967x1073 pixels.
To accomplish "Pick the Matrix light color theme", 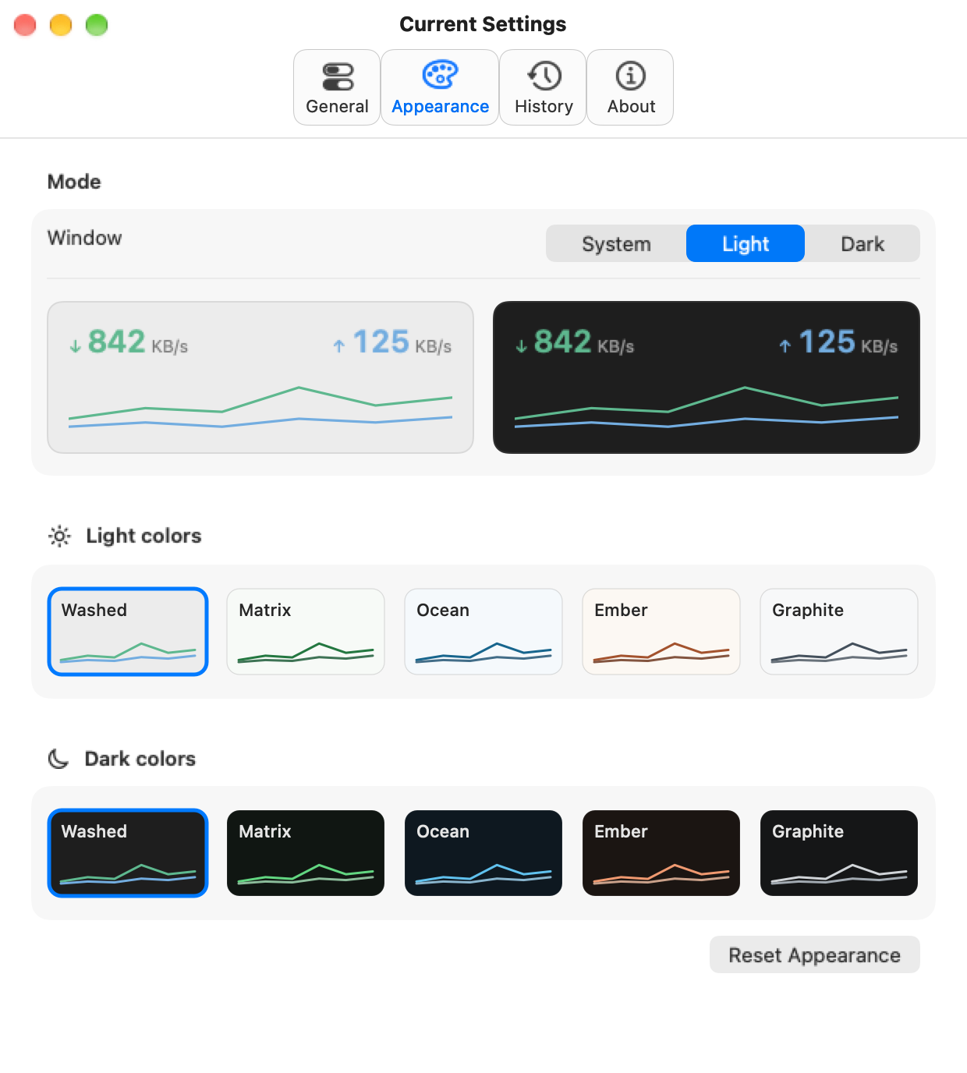I will 306,632.
